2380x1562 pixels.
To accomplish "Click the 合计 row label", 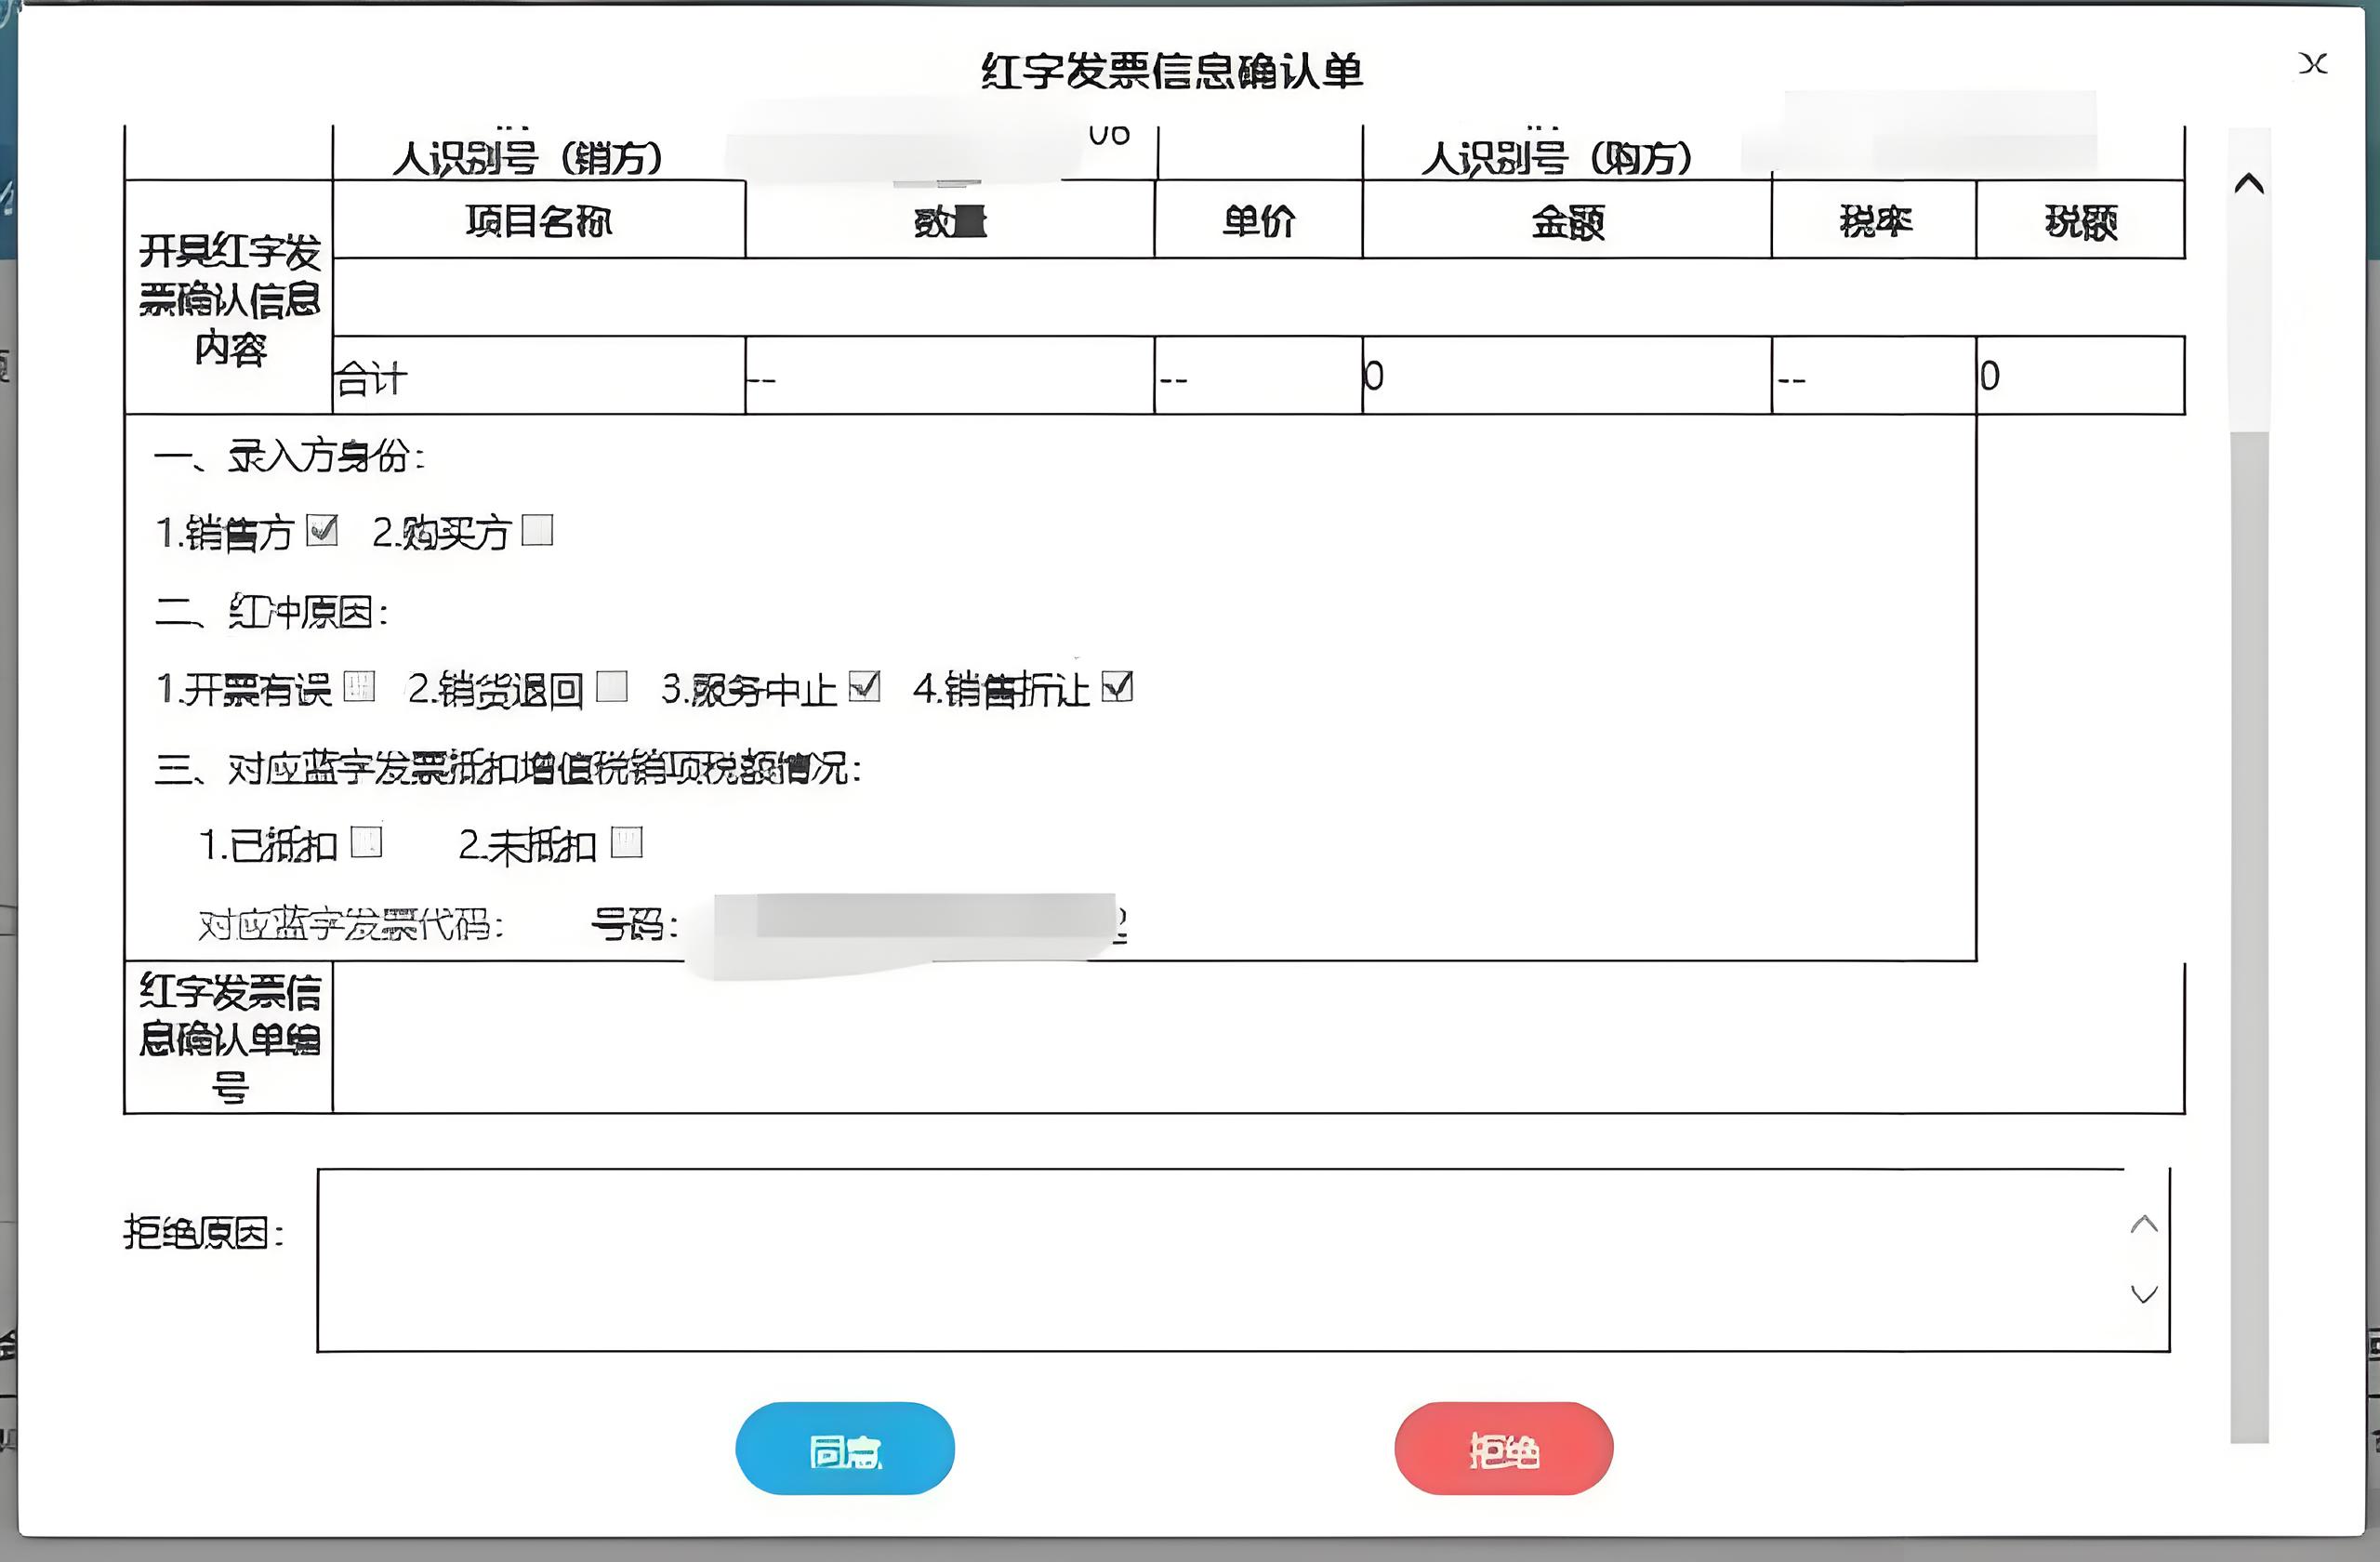I will click(x=371, y=379).
